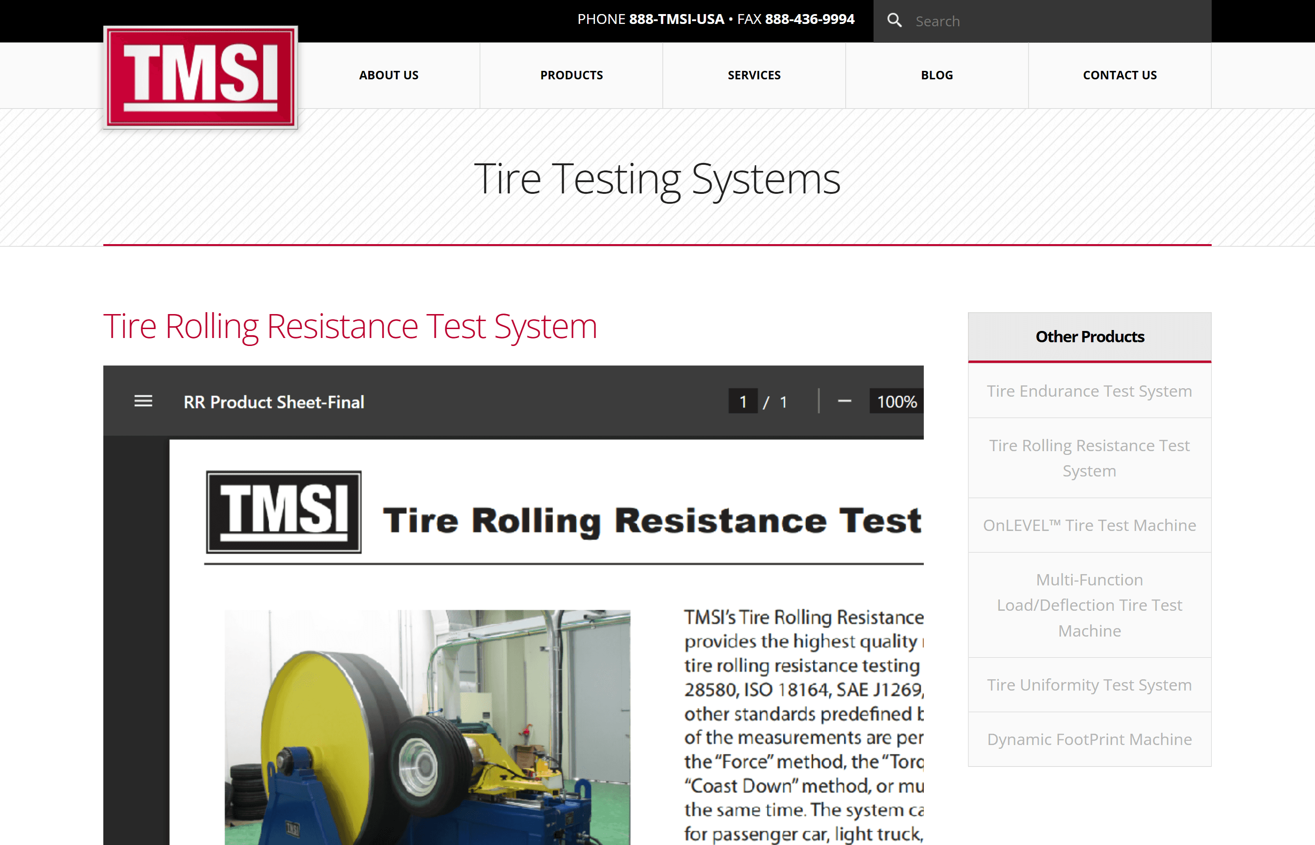The height and width of the screenshot is (845, 1315).
Task: Open the Products menu
Action: (572, 75)
